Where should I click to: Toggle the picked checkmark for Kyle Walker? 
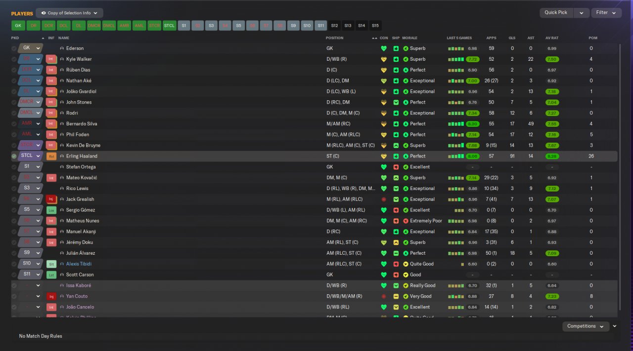click(x=14, y=59)
